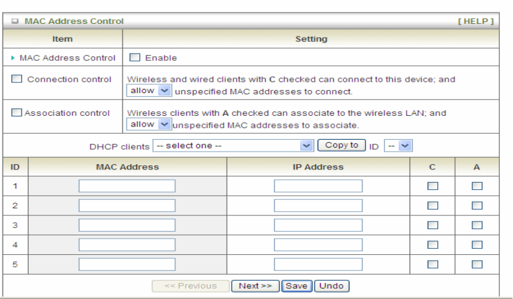Open the HELP link
The height and width of the screenshot is (299, 513).
click(475, 21)
